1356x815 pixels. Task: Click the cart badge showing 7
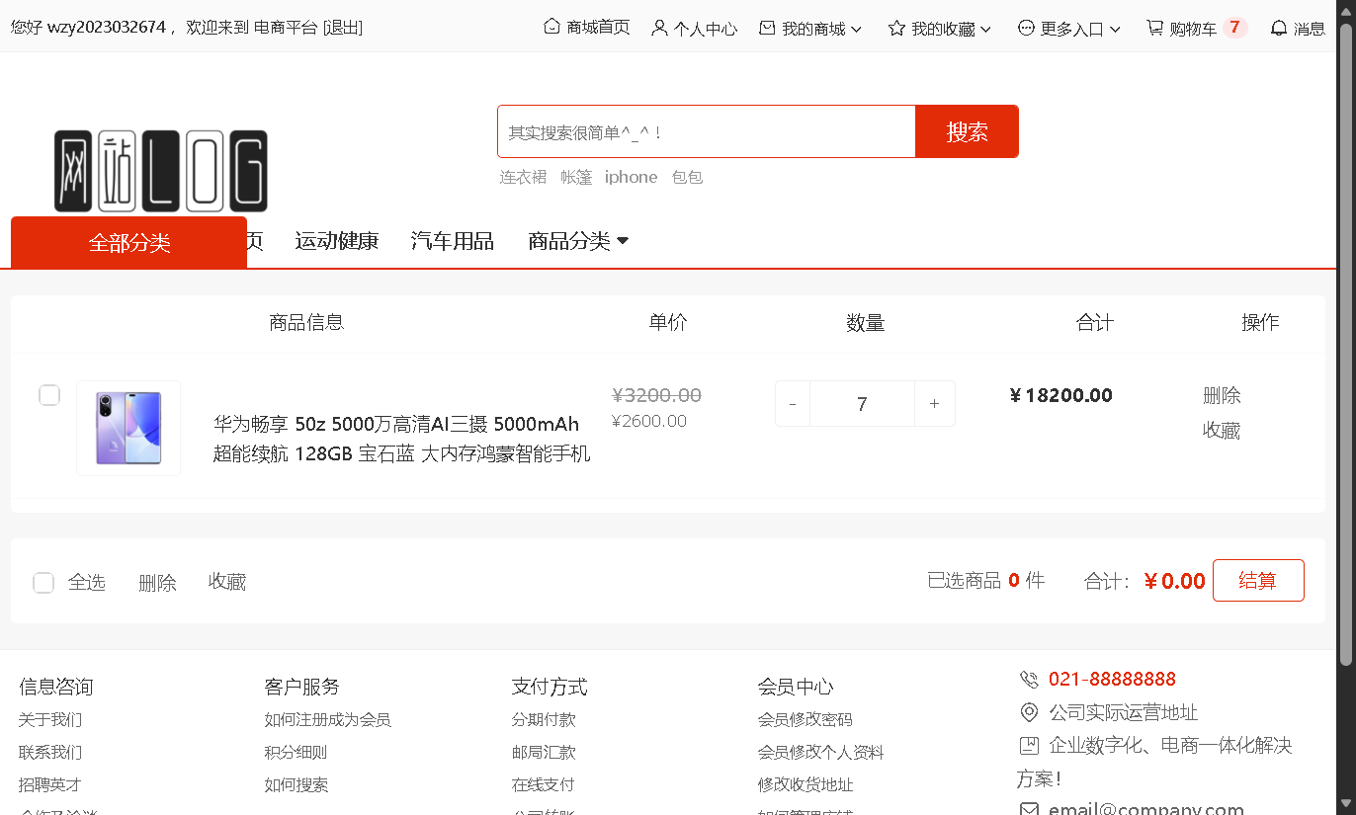tap(1234, 28)
